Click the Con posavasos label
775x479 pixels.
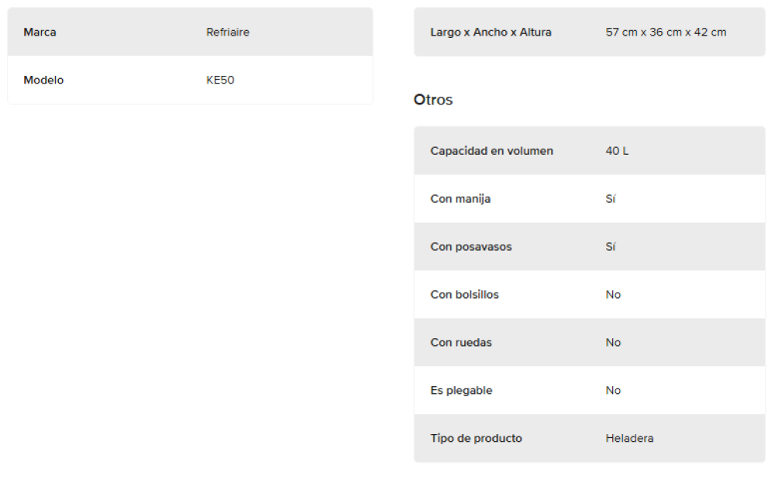pyautogui.click(x=471, y=247)
